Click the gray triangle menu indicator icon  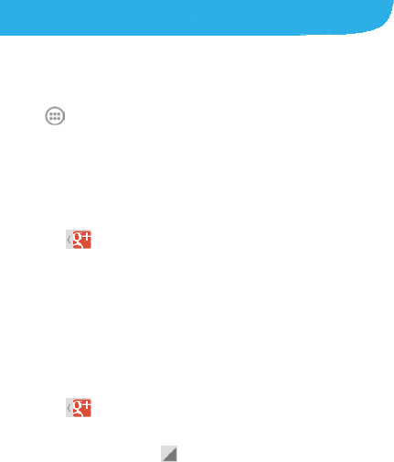[x=169, y=454]
